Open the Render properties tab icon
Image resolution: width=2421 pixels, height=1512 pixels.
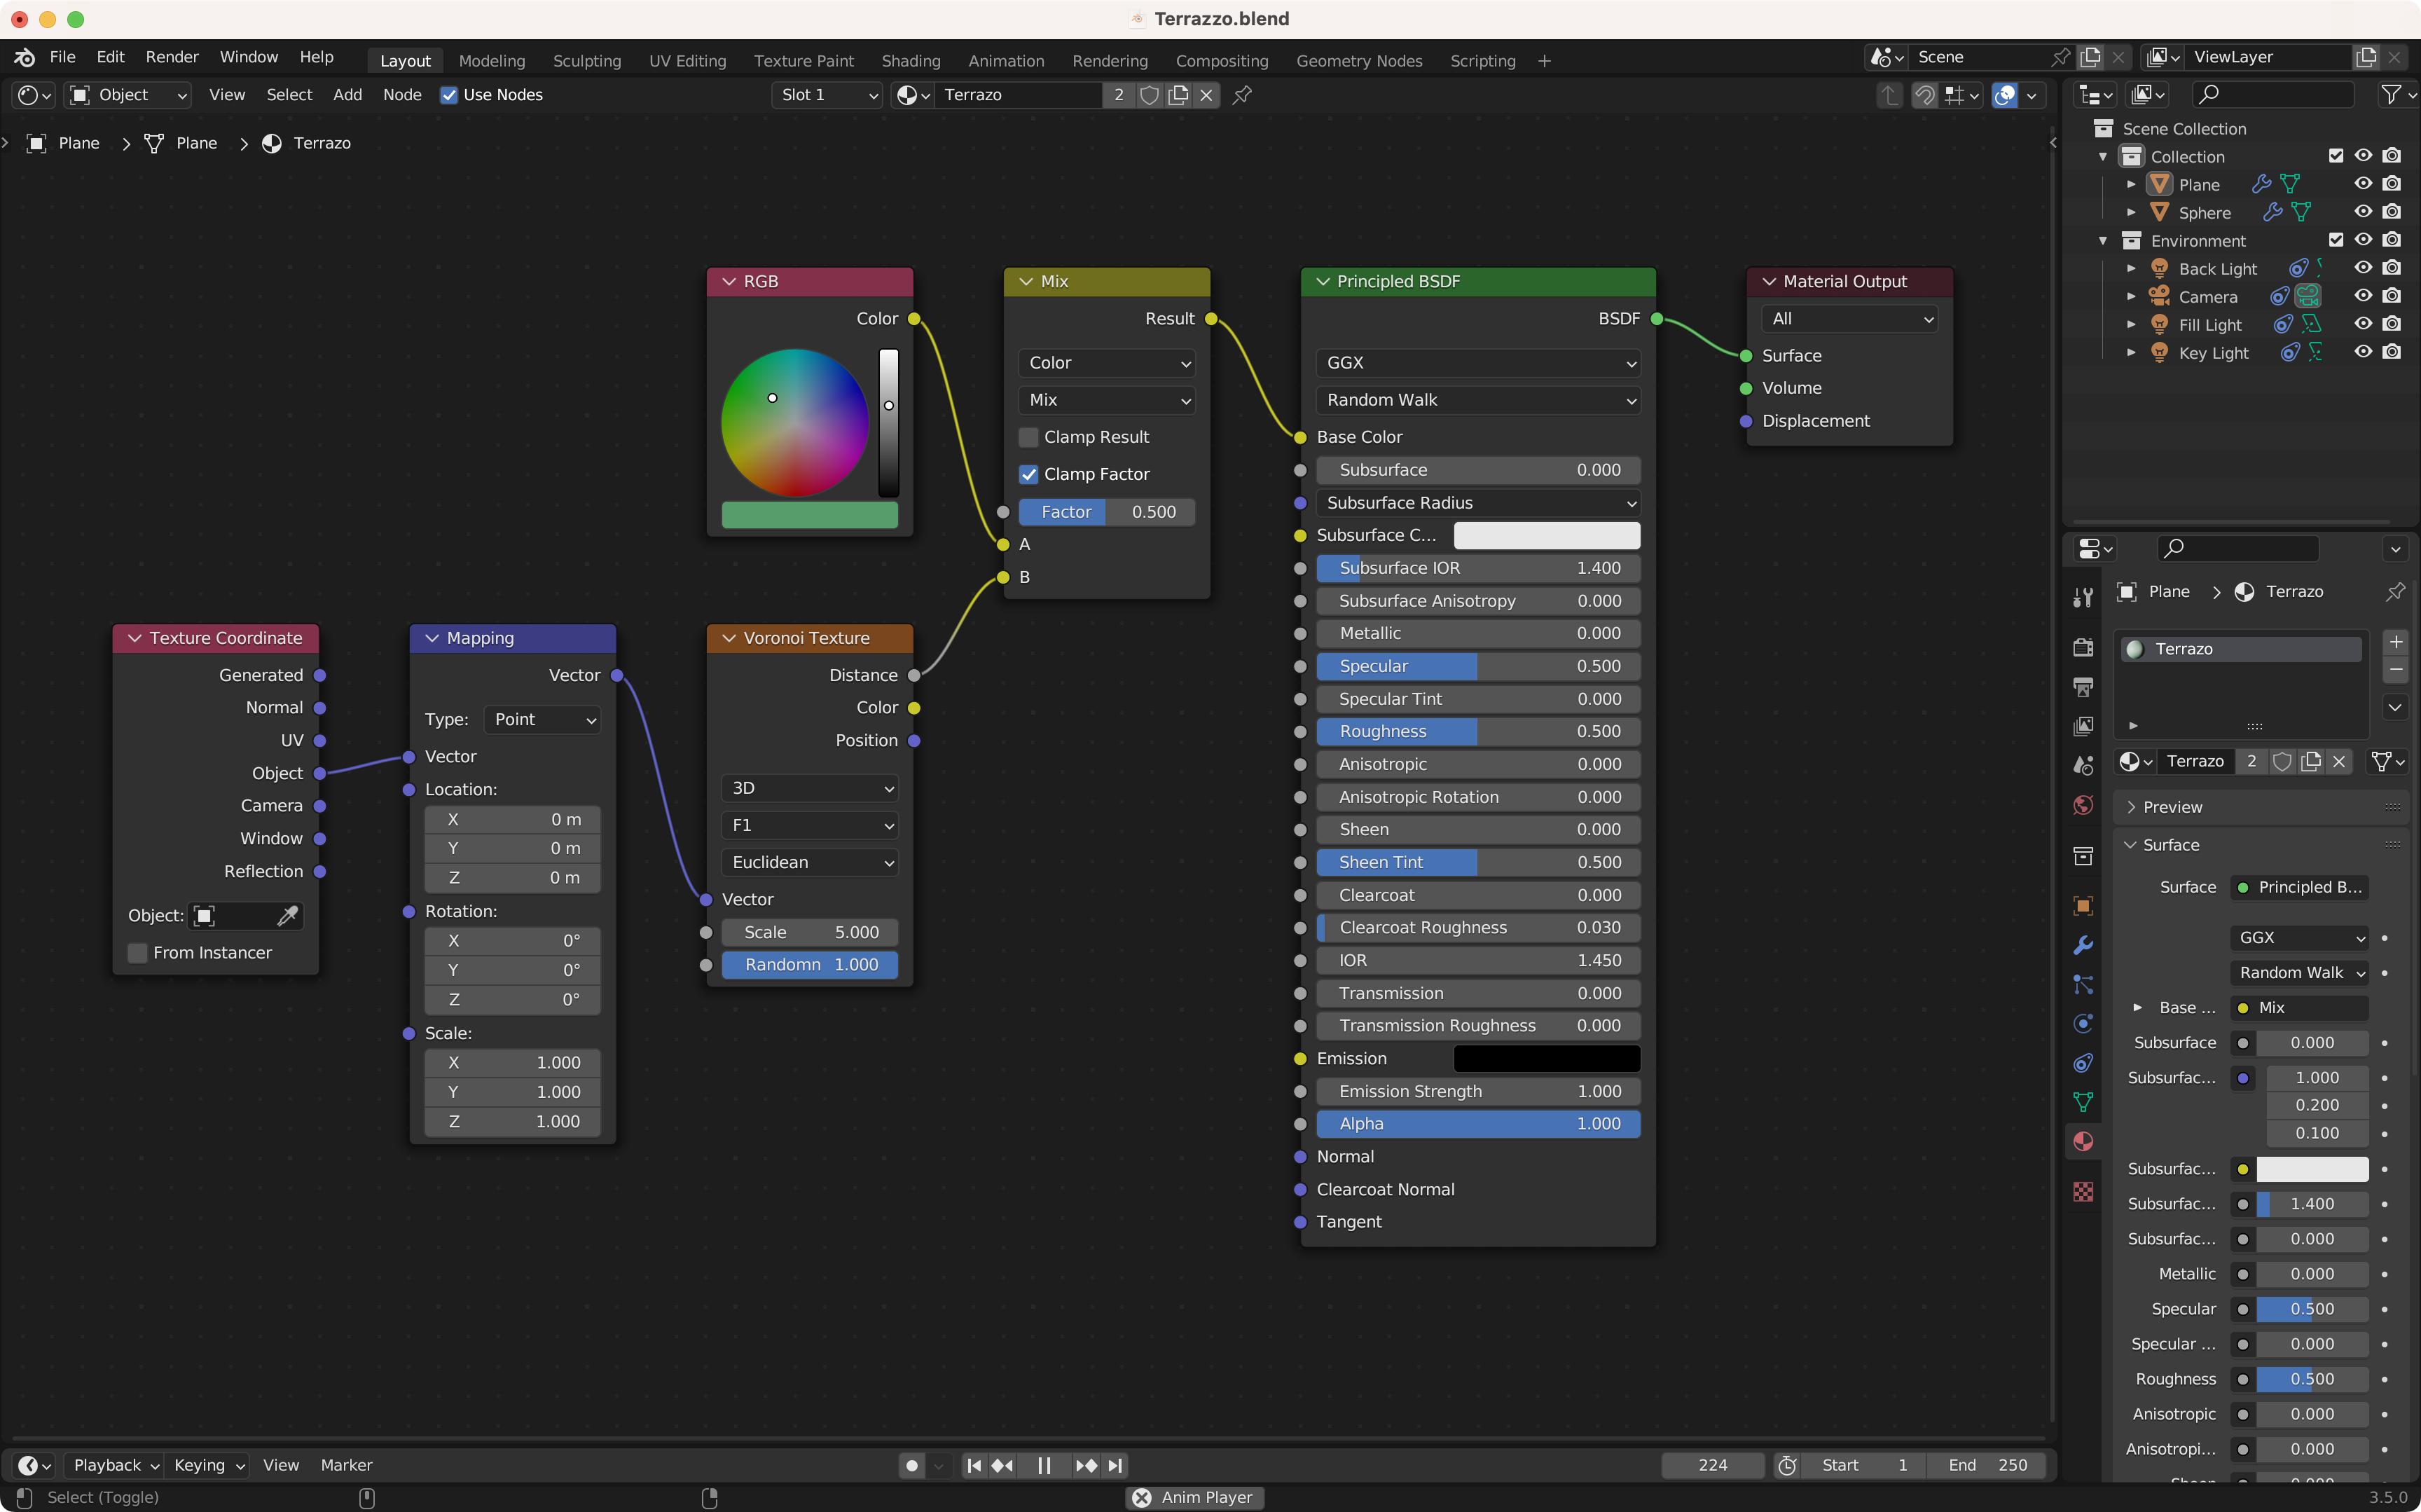click(2083, 647)
